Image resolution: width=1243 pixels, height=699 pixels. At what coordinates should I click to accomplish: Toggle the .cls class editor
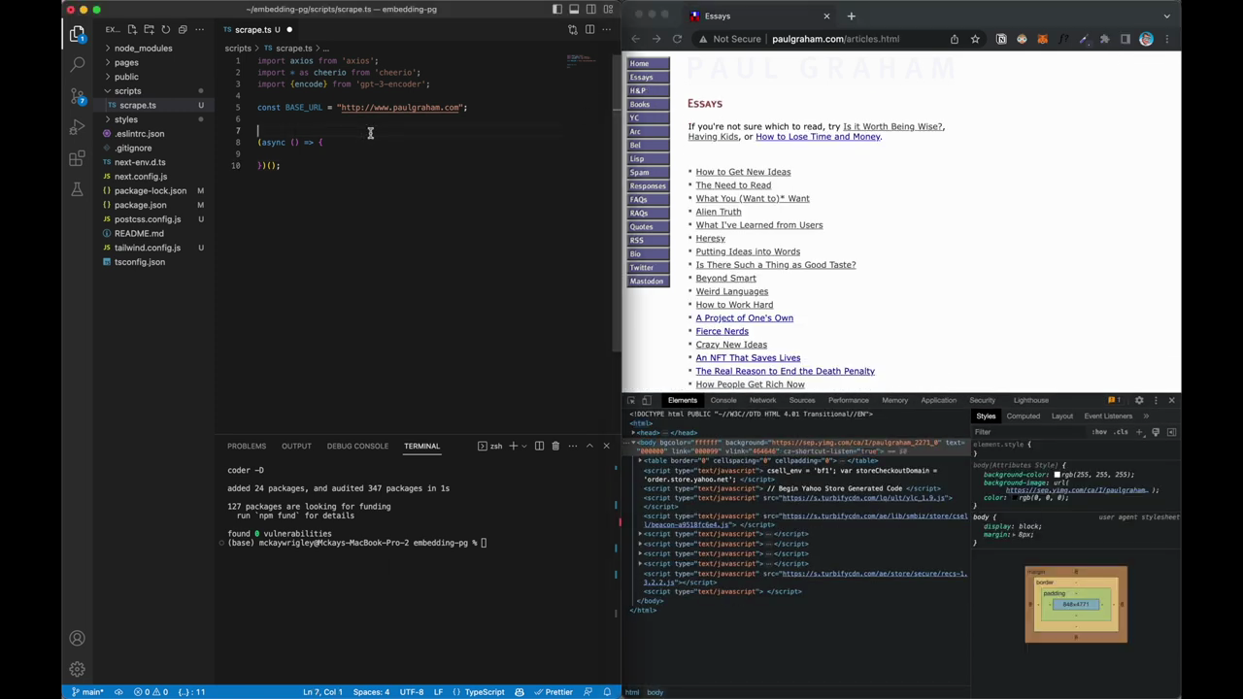coord(1121,431)
